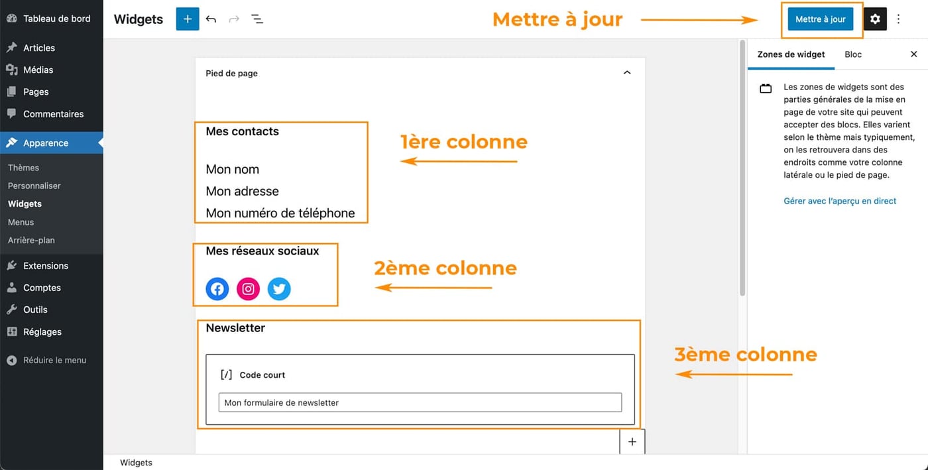This screenshot has width=928, height=470.
Task: Click the undo arrow in the toolbar
Action: point(211,19)
